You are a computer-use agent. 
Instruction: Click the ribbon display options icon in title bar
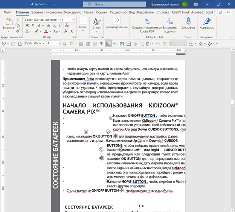pyautogui.click(x=196, y=5)
